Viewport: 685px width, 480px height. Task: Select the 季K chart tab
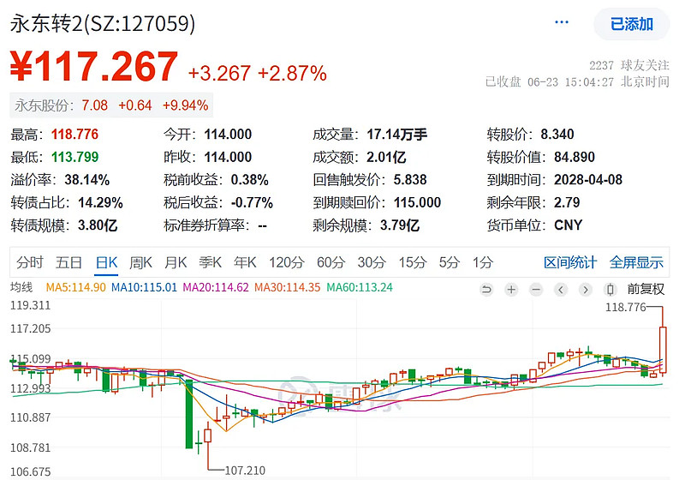click(x=210, y=263)
